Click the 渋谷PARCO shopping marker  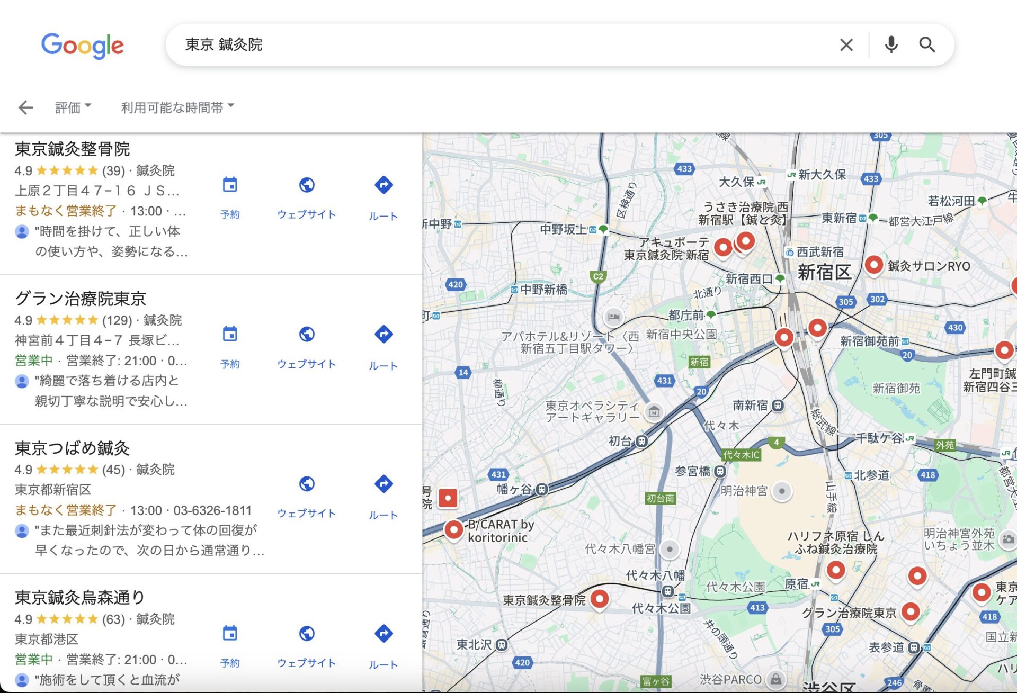776,679
